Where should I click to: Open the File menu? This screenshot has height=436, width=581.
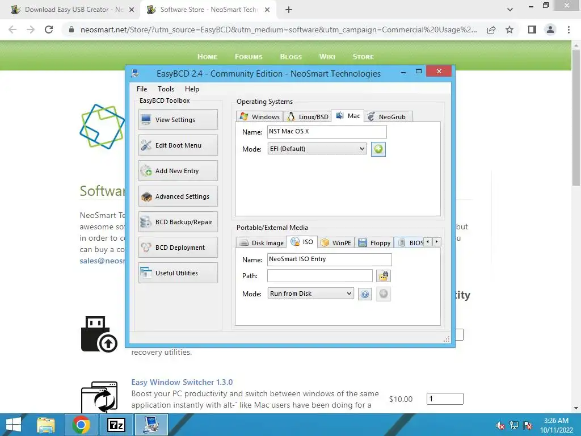tap(141, 89)
